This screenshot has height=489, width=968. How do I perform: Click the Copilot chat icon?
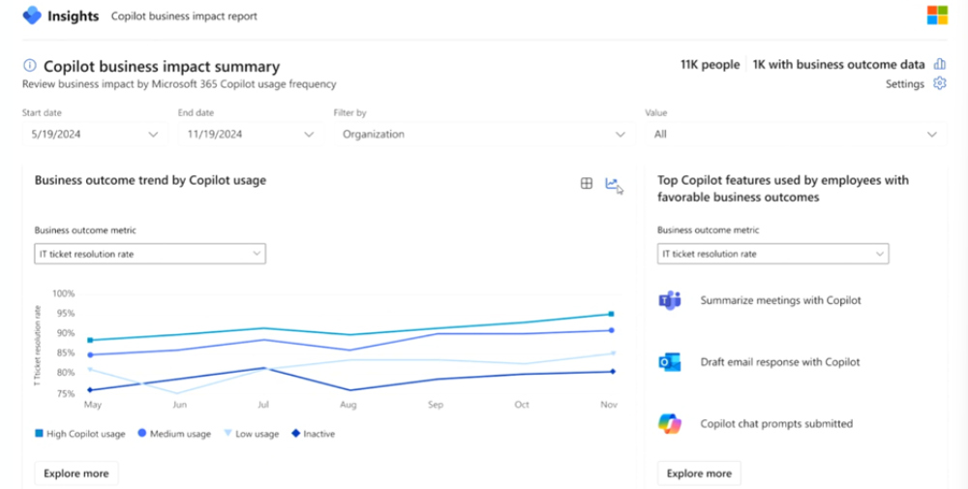[x=670, y=423]
